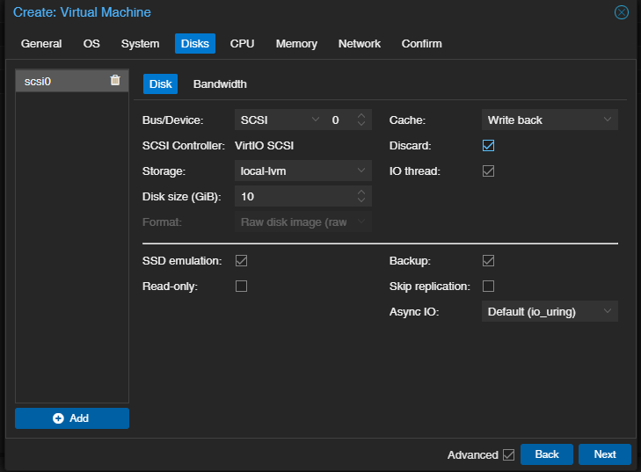The width and height of the screenshot is (641, 472).
Task: Toggle the IO thread checkbox
Action: pyautogui.click(x=488, y=171)
